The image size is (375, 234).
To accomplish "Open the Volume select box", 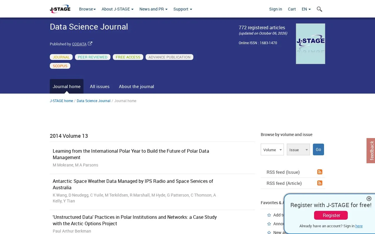I will 272,149.
